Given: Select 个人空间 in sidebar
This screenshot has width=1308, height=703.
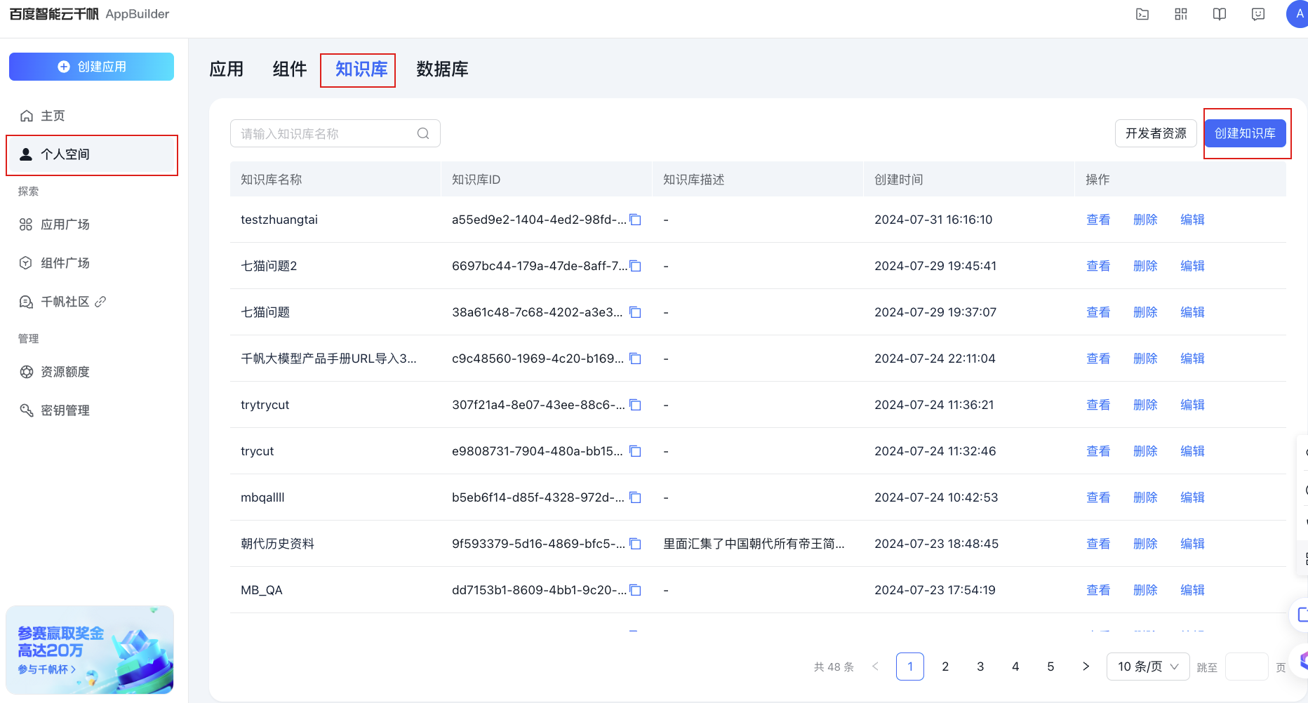Looking at the screenshot, I should coord(91,154).
